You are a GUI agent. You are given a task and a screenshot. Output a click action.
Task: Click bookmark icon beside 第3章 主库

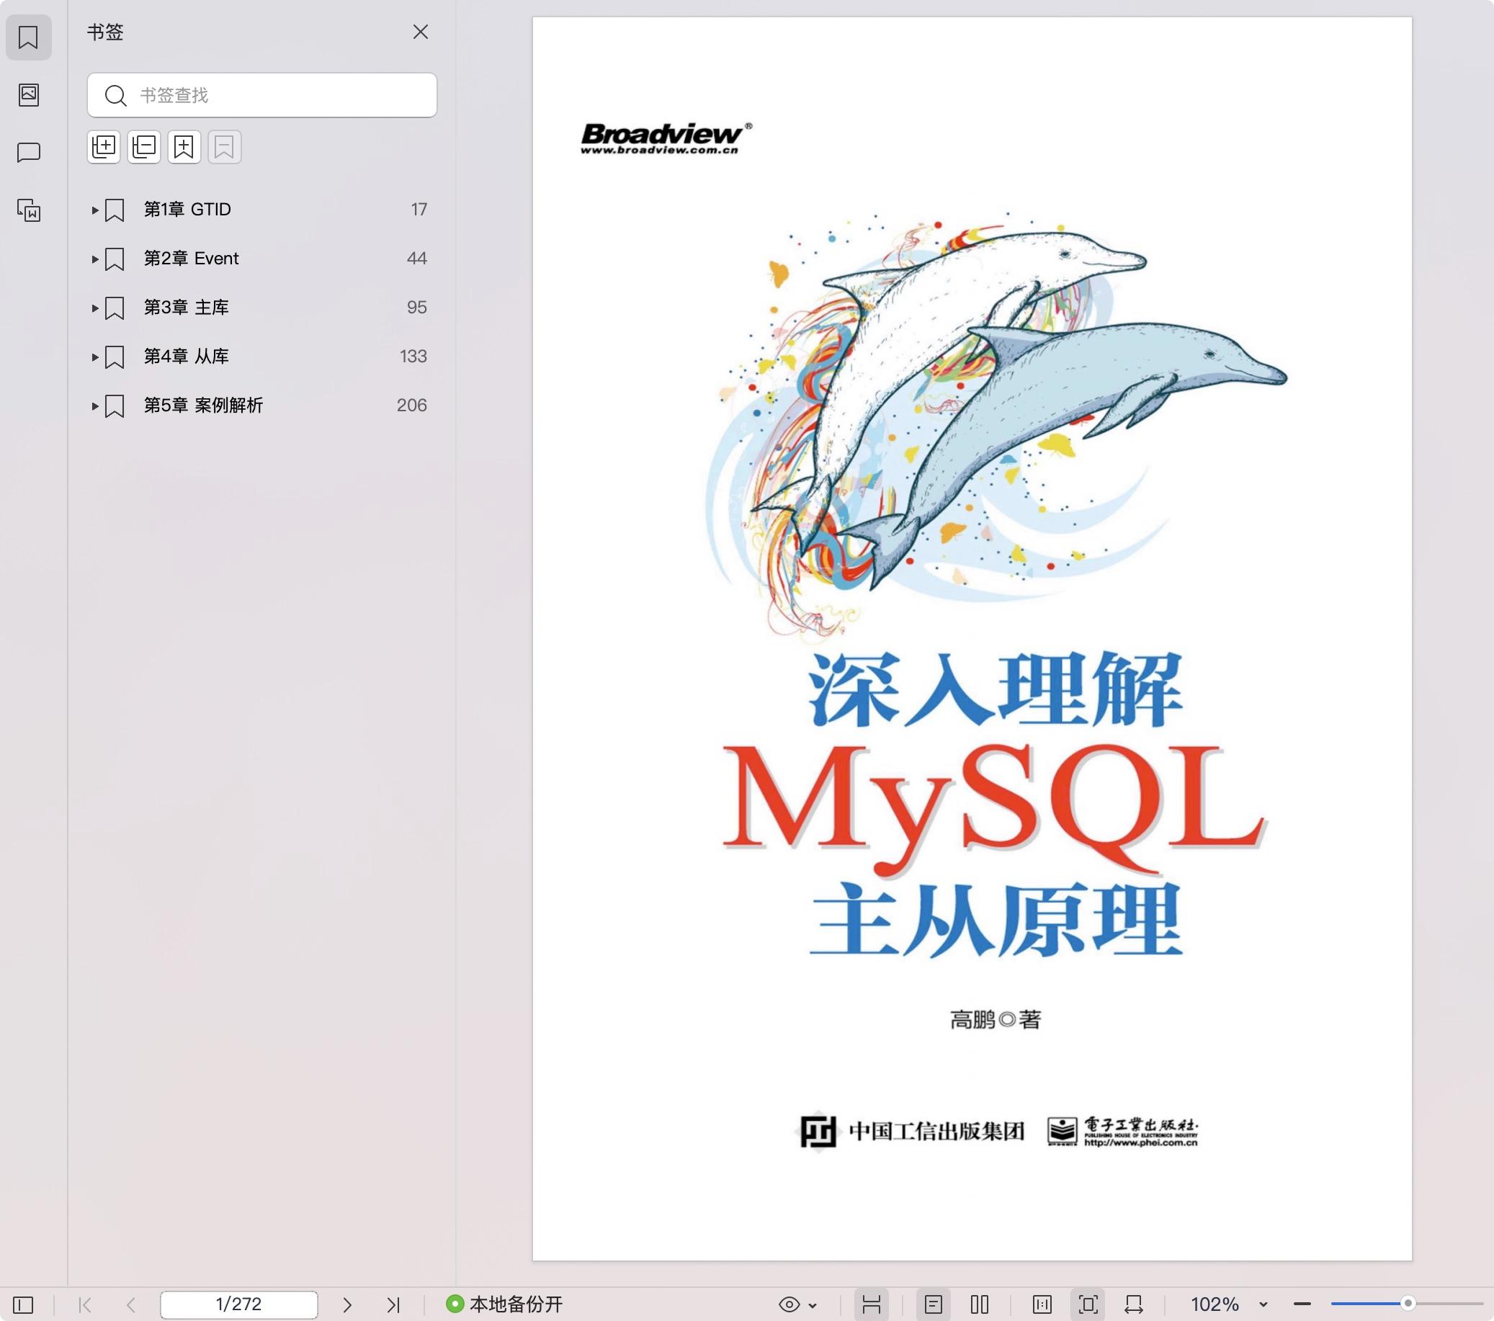pos(115,308)
